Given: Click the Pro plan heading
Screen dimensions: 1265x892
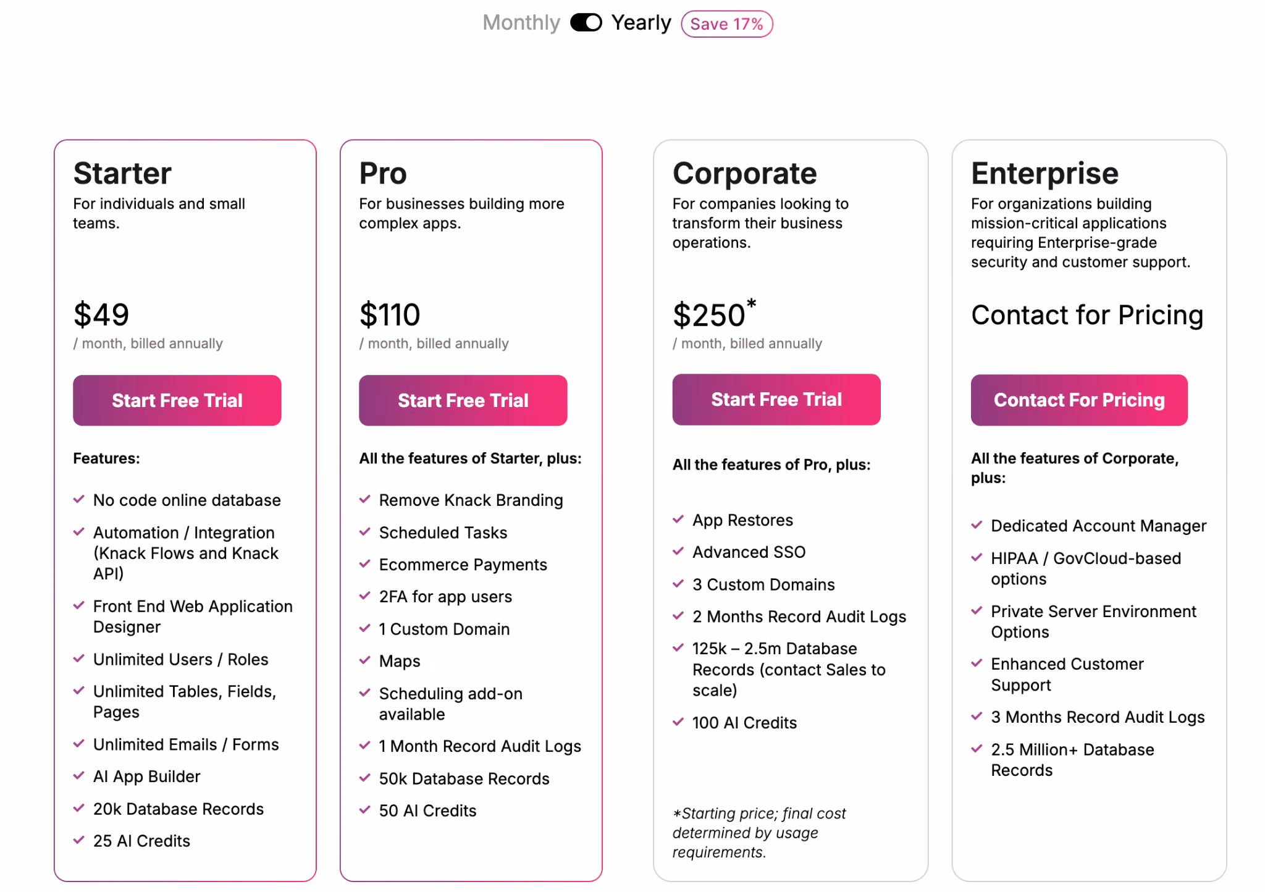Looking at the screenshot, I should 383,173.
